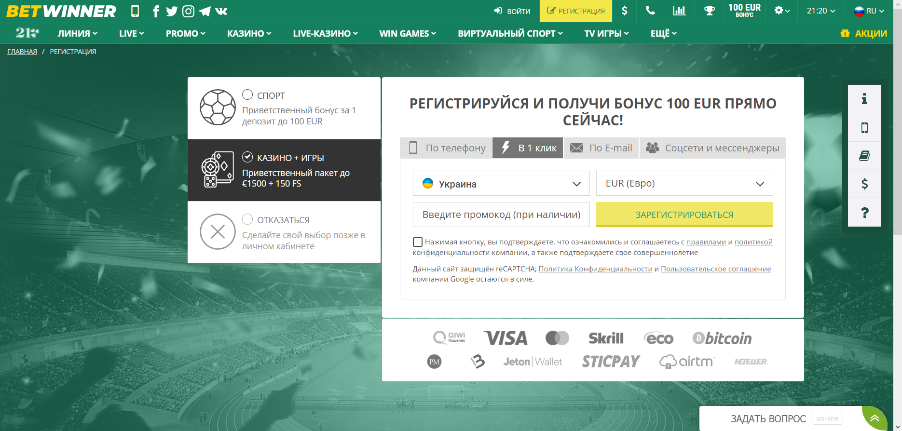Click the promo code input field
This screenshot has width=902, height=431.
point(501,215)
